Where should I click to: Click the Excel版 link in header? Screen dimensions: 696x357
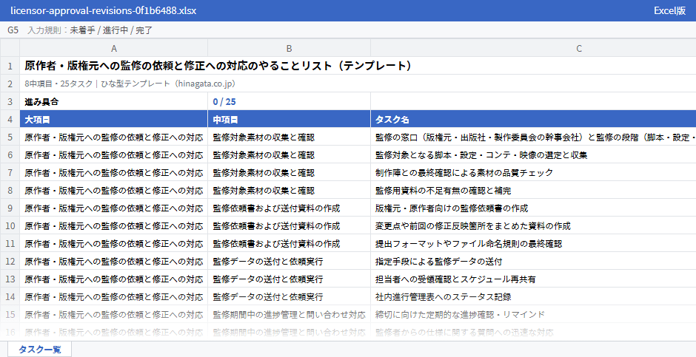click(x=669, y=10)
